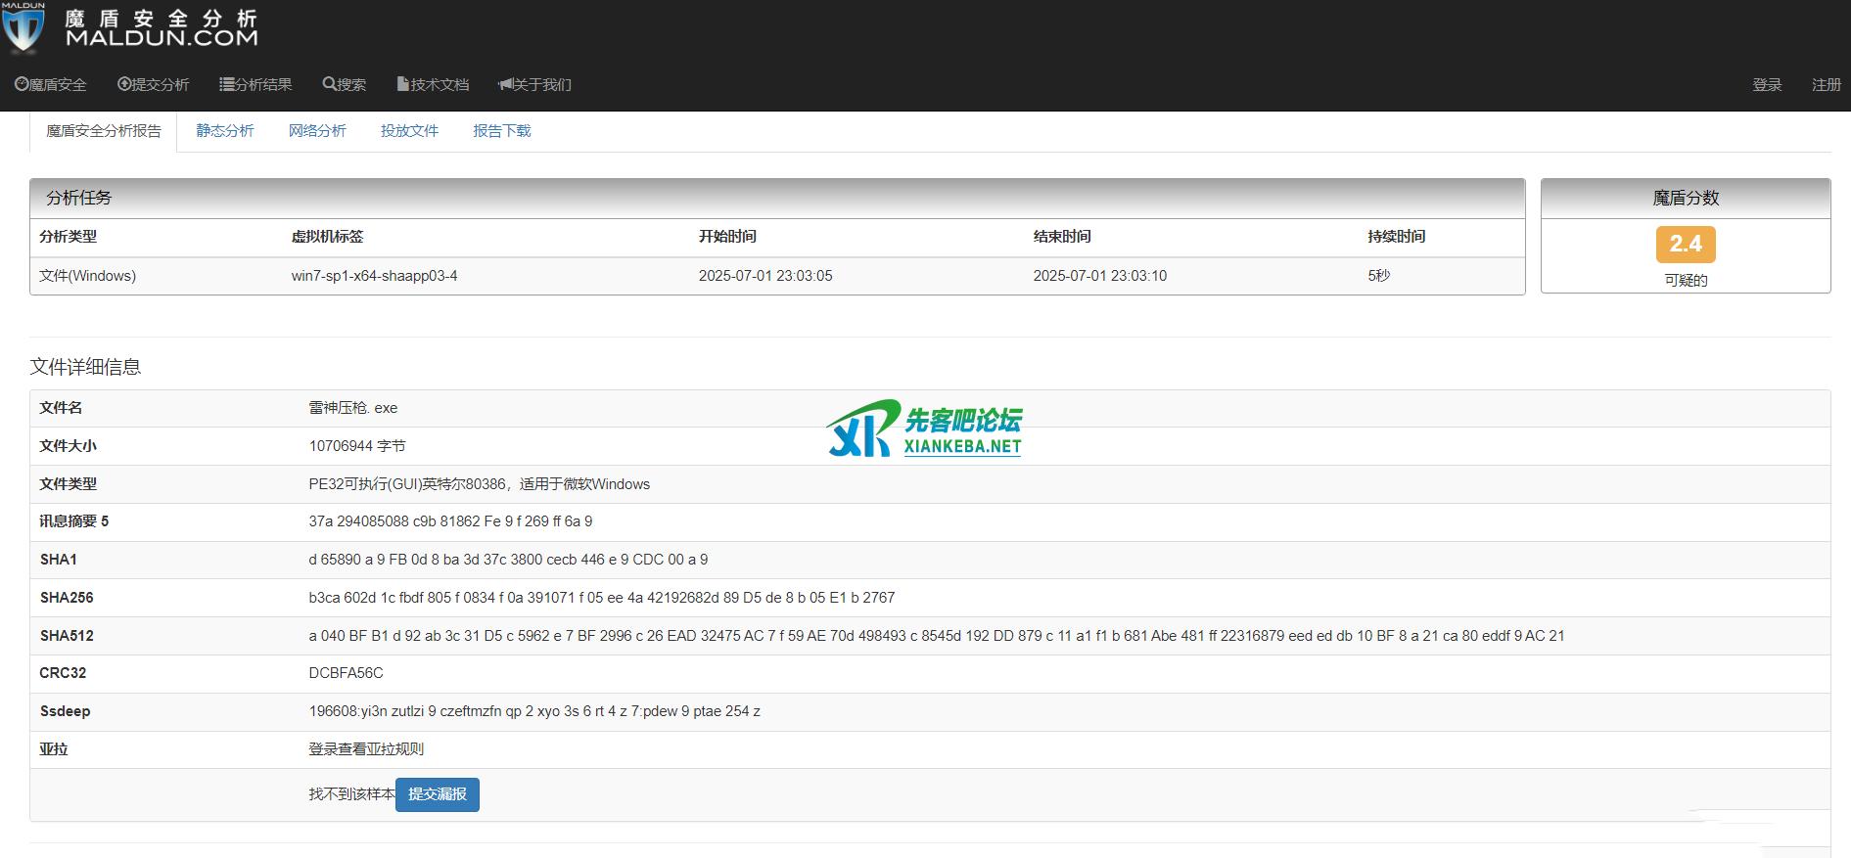Screen dimensions: 1851x858
Task: Click the 分析任务 panel header
Action: coord(777,198)
